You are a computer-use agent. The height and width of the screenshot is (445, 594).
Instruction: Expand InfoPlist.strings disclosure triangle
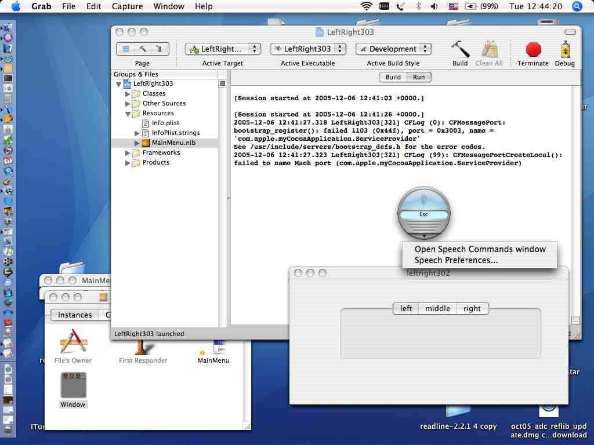(x=137, y=133)
